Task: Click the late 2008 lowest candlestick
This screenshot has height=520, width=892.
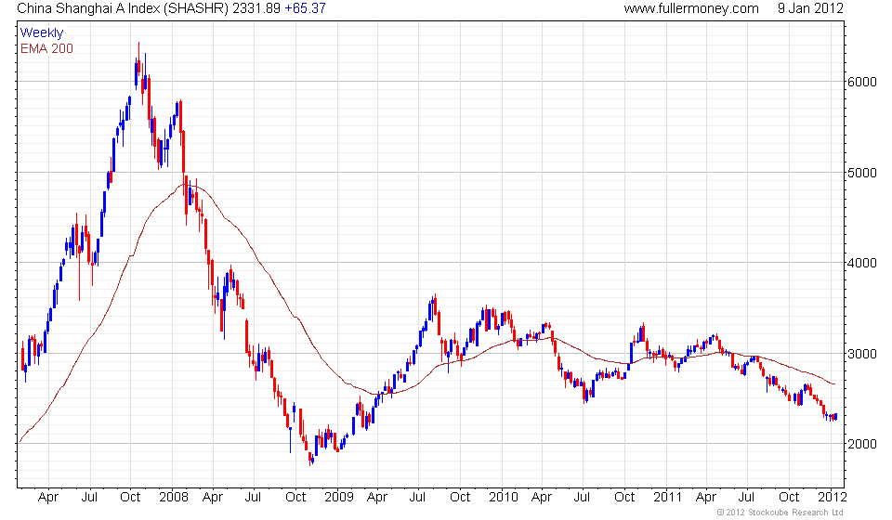Action: [x=310, y=459]
